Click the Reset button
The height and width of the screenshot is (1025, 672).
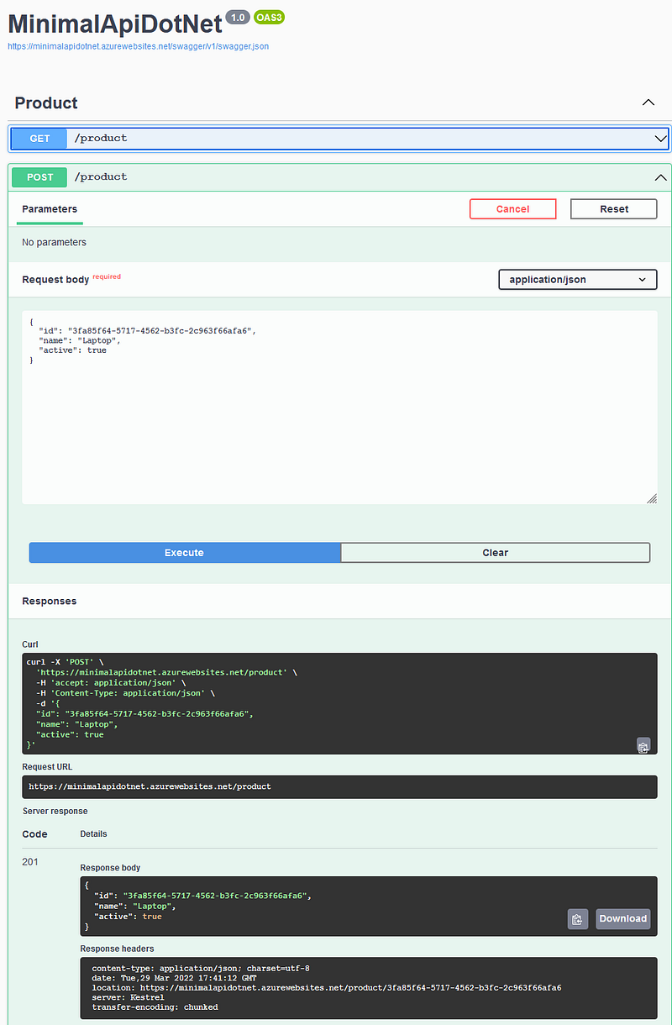pyautogui.click(x=614, y=209)
